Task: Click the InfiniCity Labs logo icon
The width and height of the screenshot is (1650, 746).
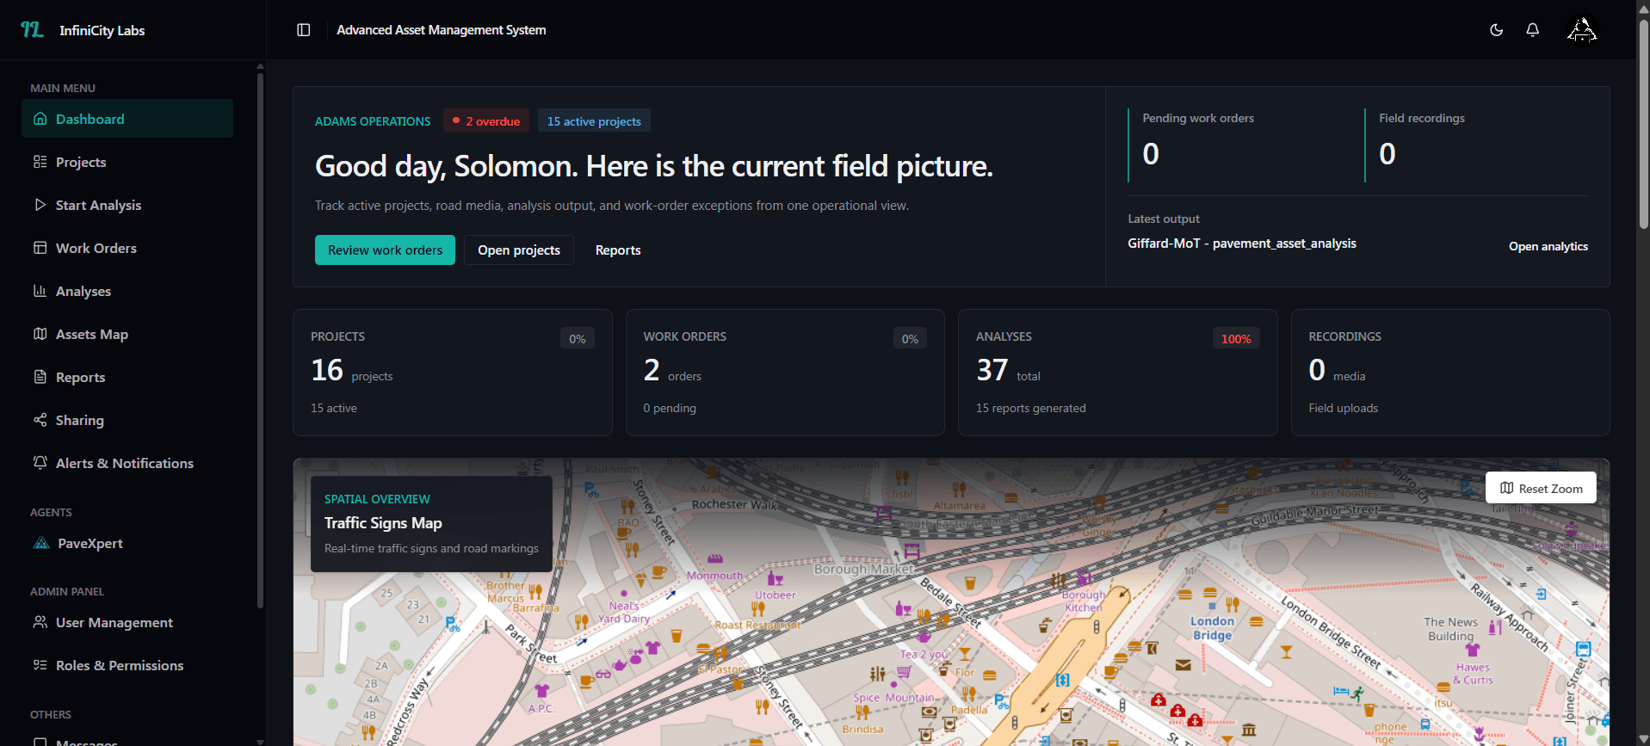Action: coord(32,30)
